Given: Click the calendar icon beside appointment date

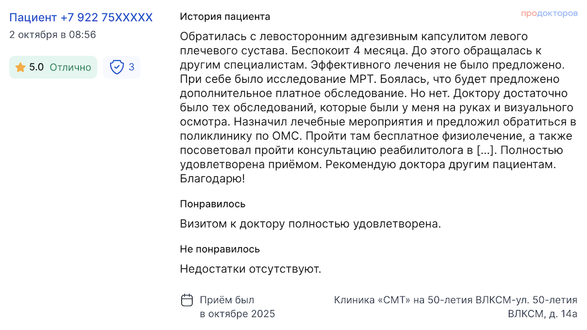Looking at the screenshot, I should pyautogui.click(x=187, y=300).
